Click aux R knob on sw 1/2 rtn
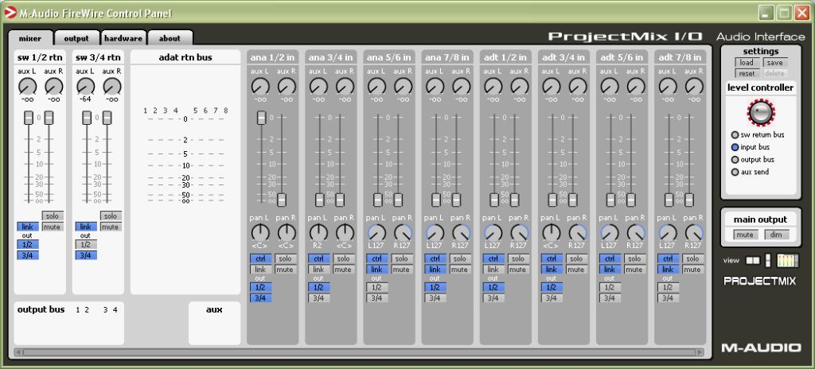Screen dimensions: 815x369 [x=53, y=86]
